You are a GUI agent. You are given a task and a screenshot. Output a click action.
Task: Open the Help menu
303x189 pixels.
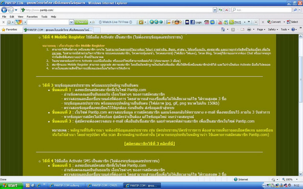click(x=54, y=17)
